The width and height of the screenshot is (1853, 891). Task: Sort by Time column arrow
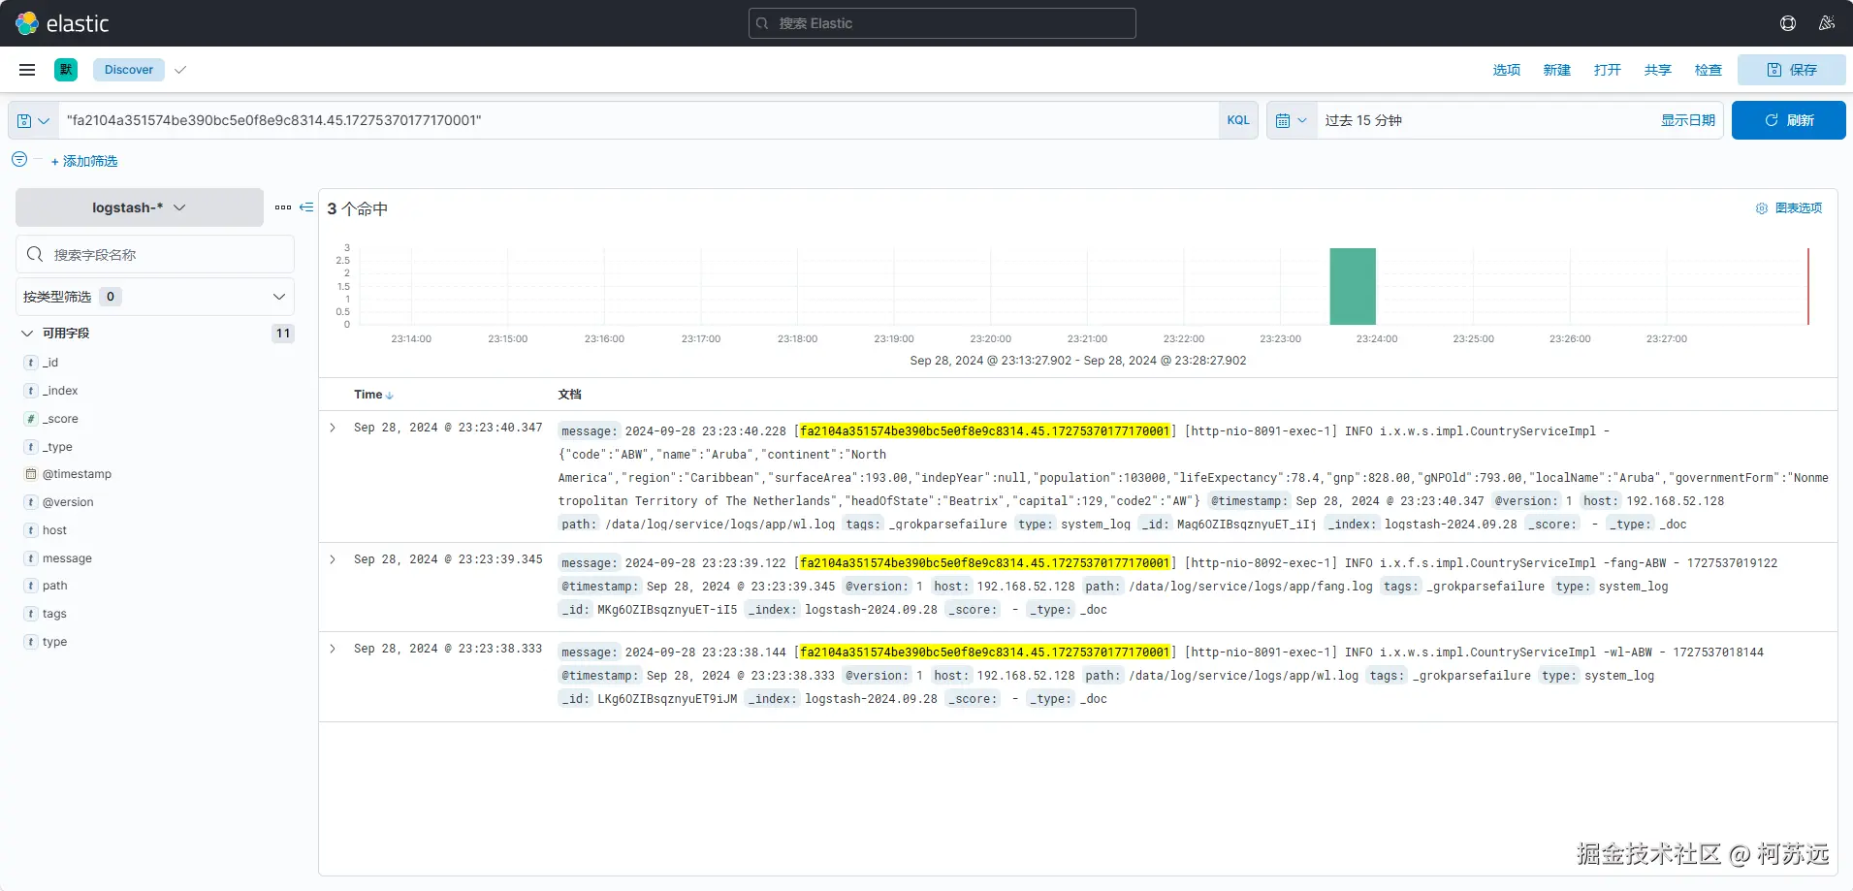click(390, 396)
